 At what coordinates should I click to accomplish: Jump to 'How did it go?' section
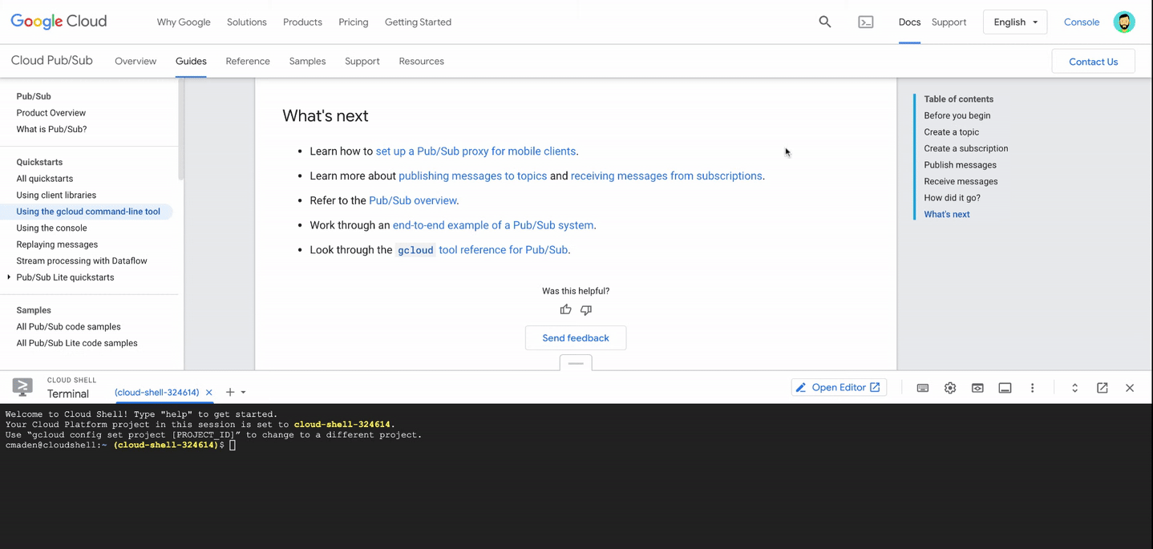point(952,198)
